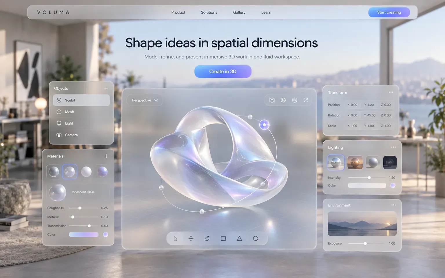
Task: Click the Rotation Z value field
Action: pos(386,115)
